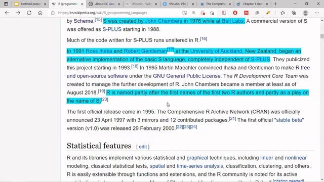Add this page to favorites

[212, 13]
